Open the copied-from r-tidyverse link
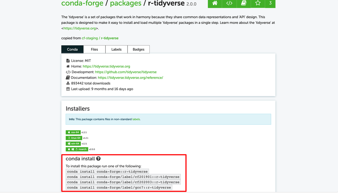This screenshot has width=338, height=193. point(110,38)
